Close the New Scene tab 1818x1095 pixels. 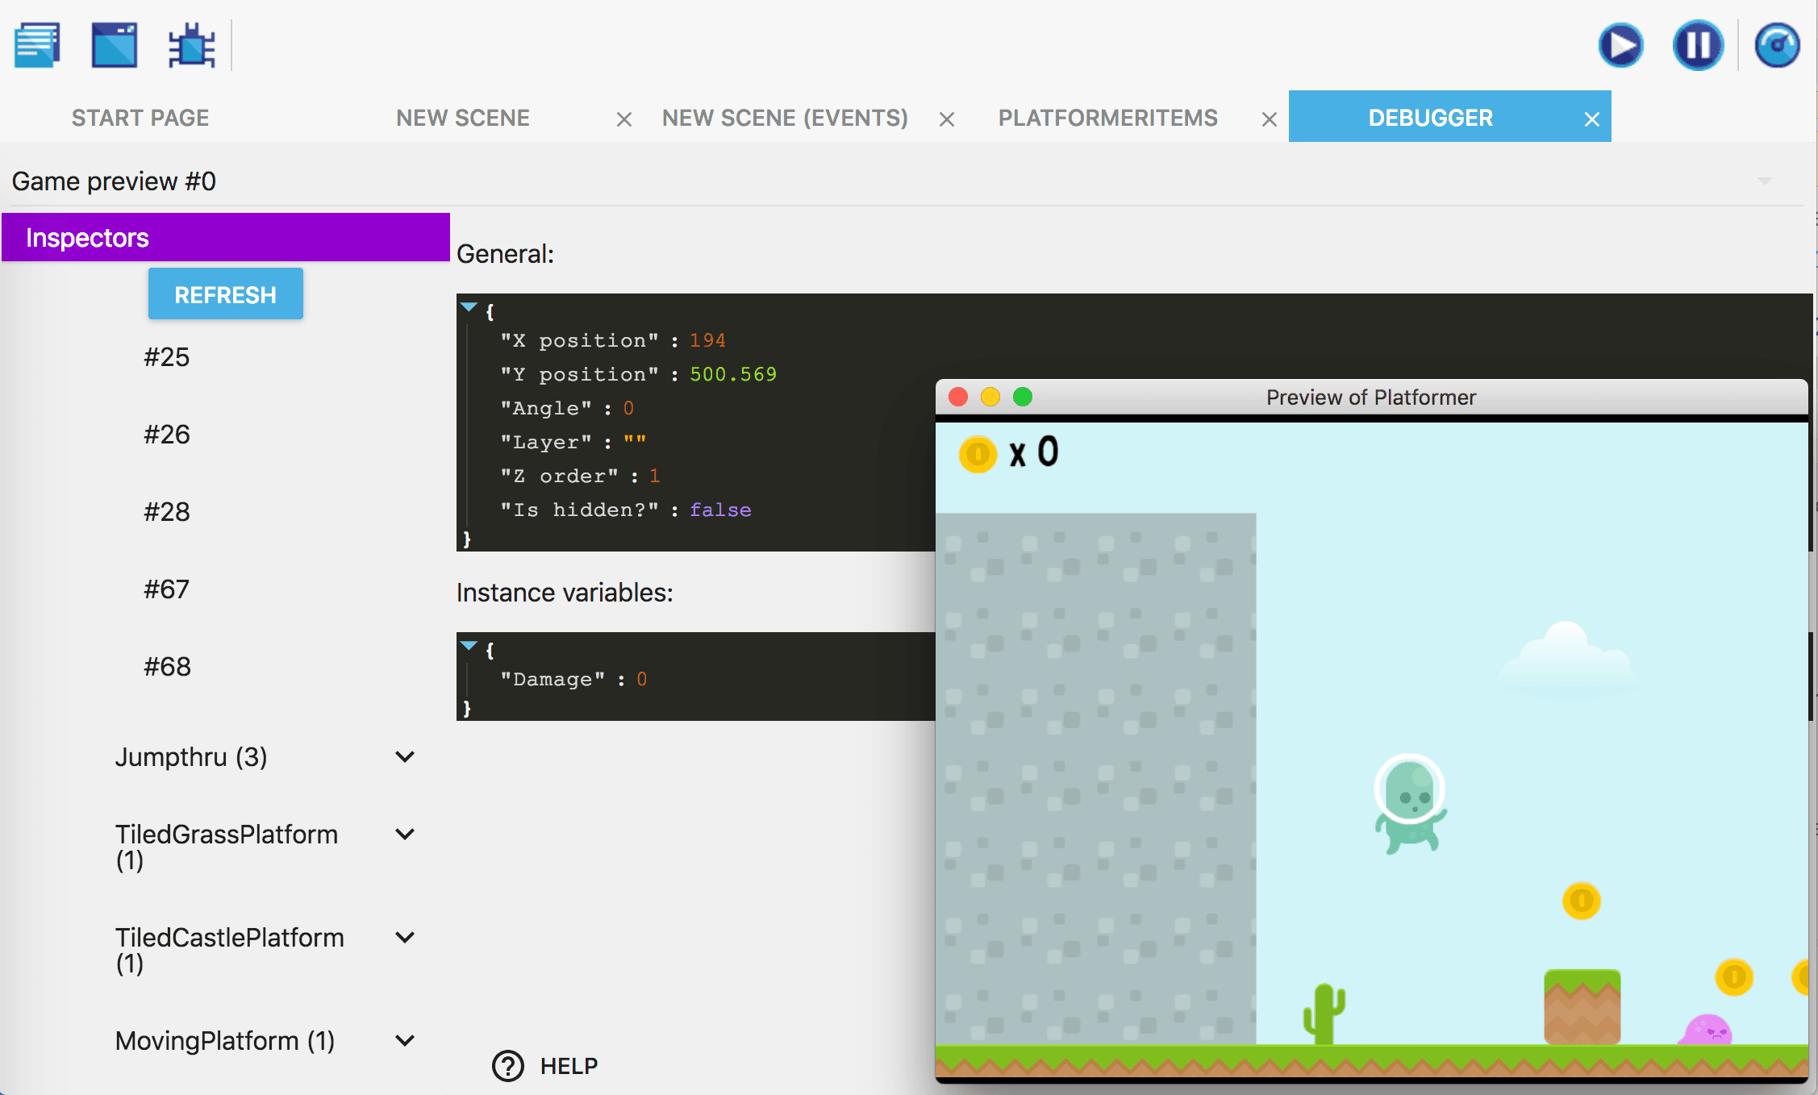tap(623, 119)
